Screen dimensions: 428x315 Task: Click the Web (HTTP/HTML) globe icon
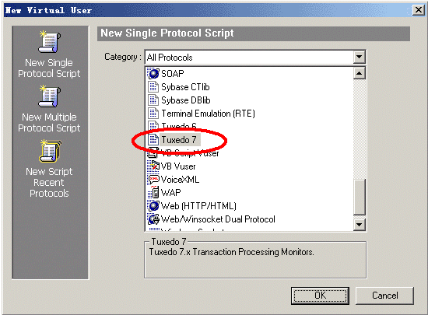point(153,206)
